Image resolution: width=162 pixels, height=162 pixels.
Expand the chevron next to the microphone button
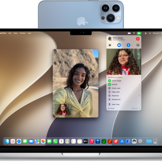coord(132,45)
